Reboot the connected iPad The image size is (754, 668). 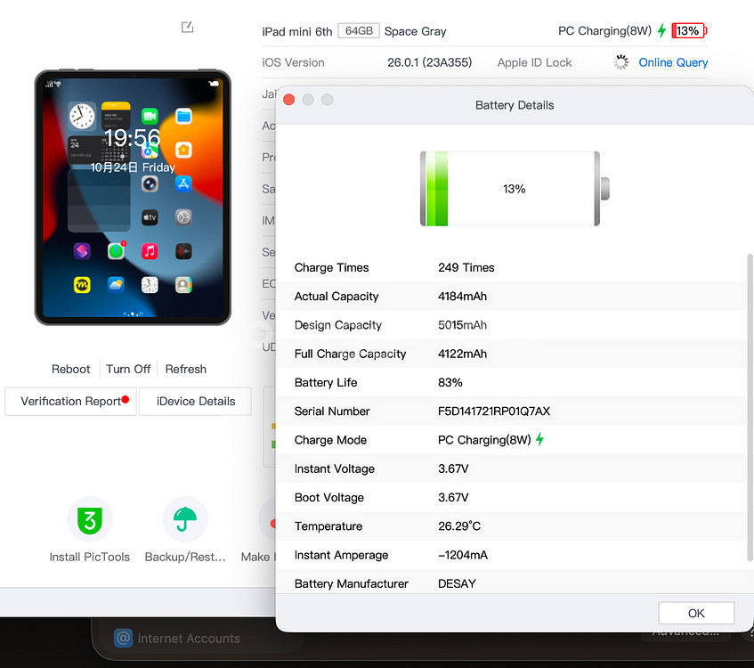click(71, 369)
